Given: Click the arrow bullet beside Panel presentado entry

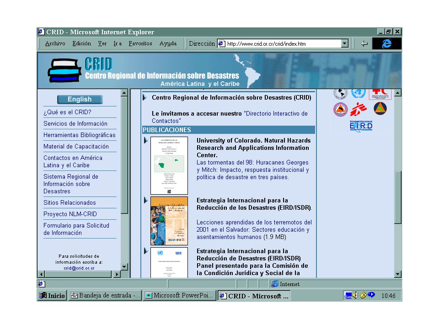Looking at the screenshot, I should pyautogui.click(x=145, y=251).
